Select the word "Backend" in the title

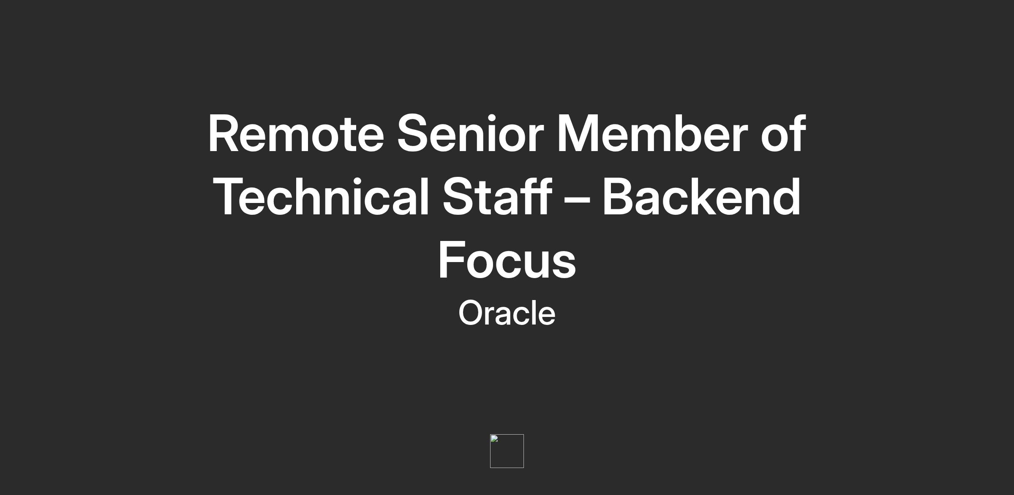(701, 197)
